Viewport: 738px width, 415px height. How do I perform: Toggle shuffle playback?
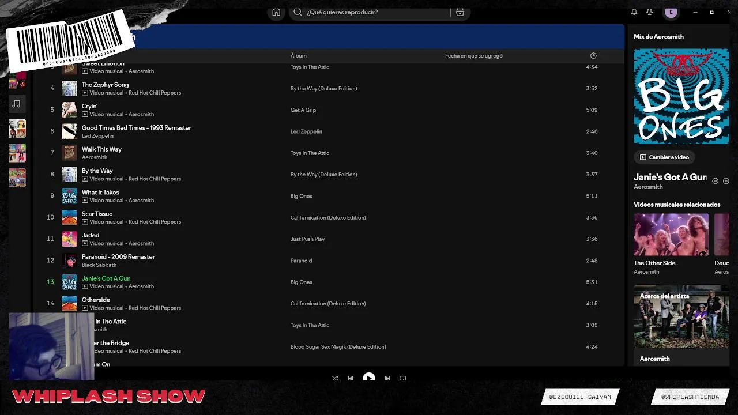coord(335,378)
